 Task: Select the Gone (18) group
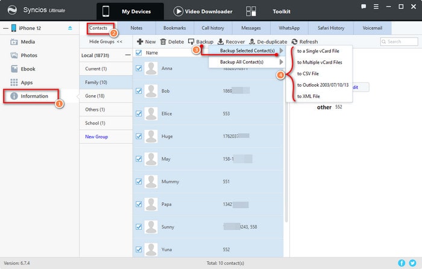[106, 96]
